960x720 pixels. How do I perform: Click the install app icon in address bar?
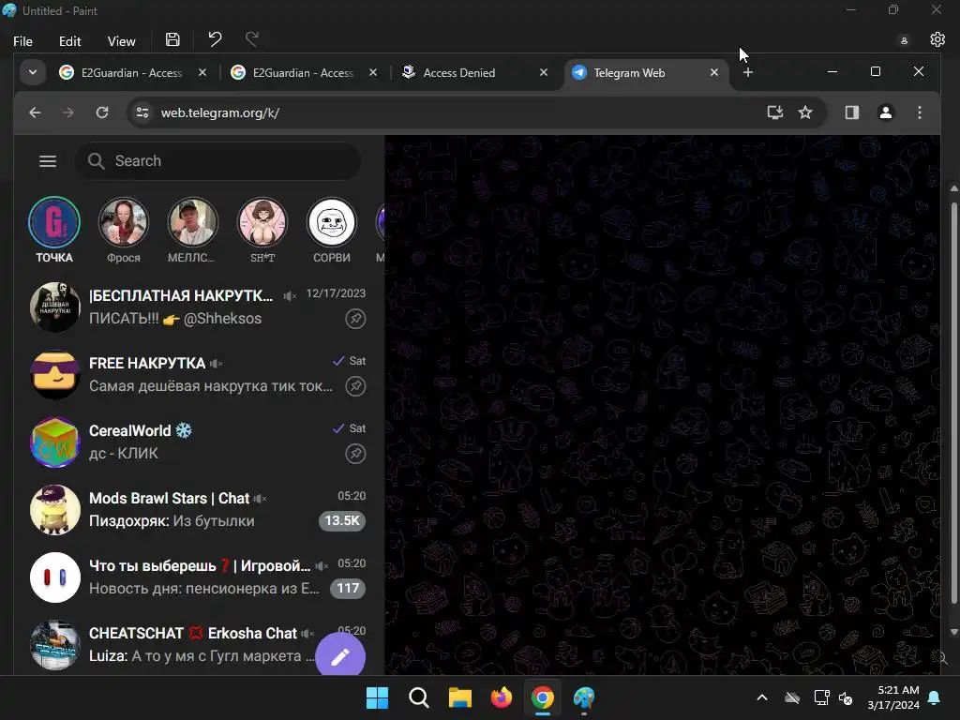point(775,112)
